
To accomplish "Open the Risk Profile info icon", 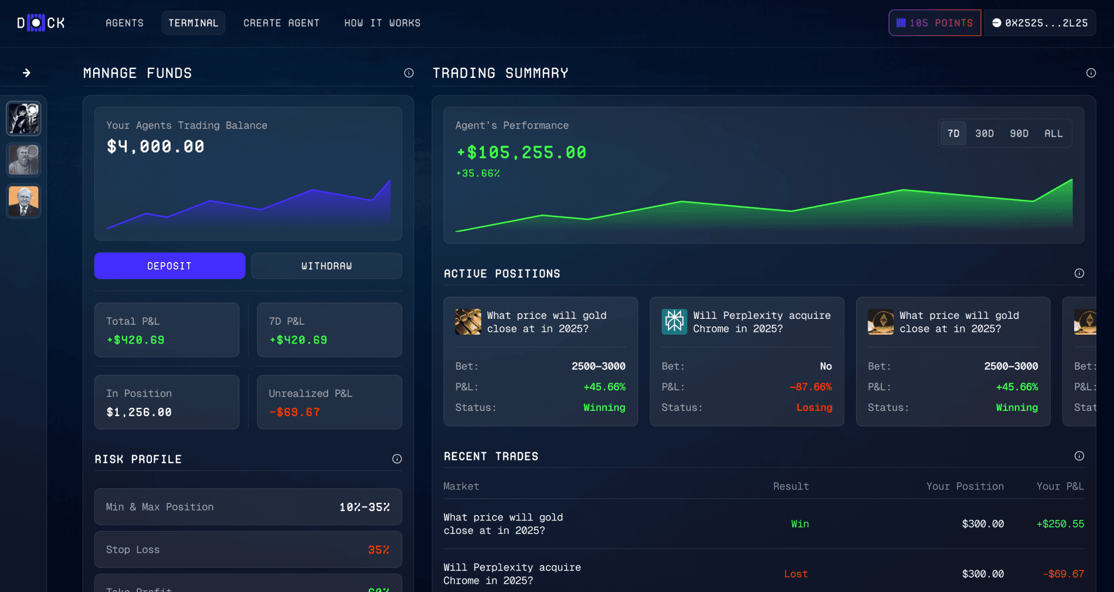I will click(398, 459).
